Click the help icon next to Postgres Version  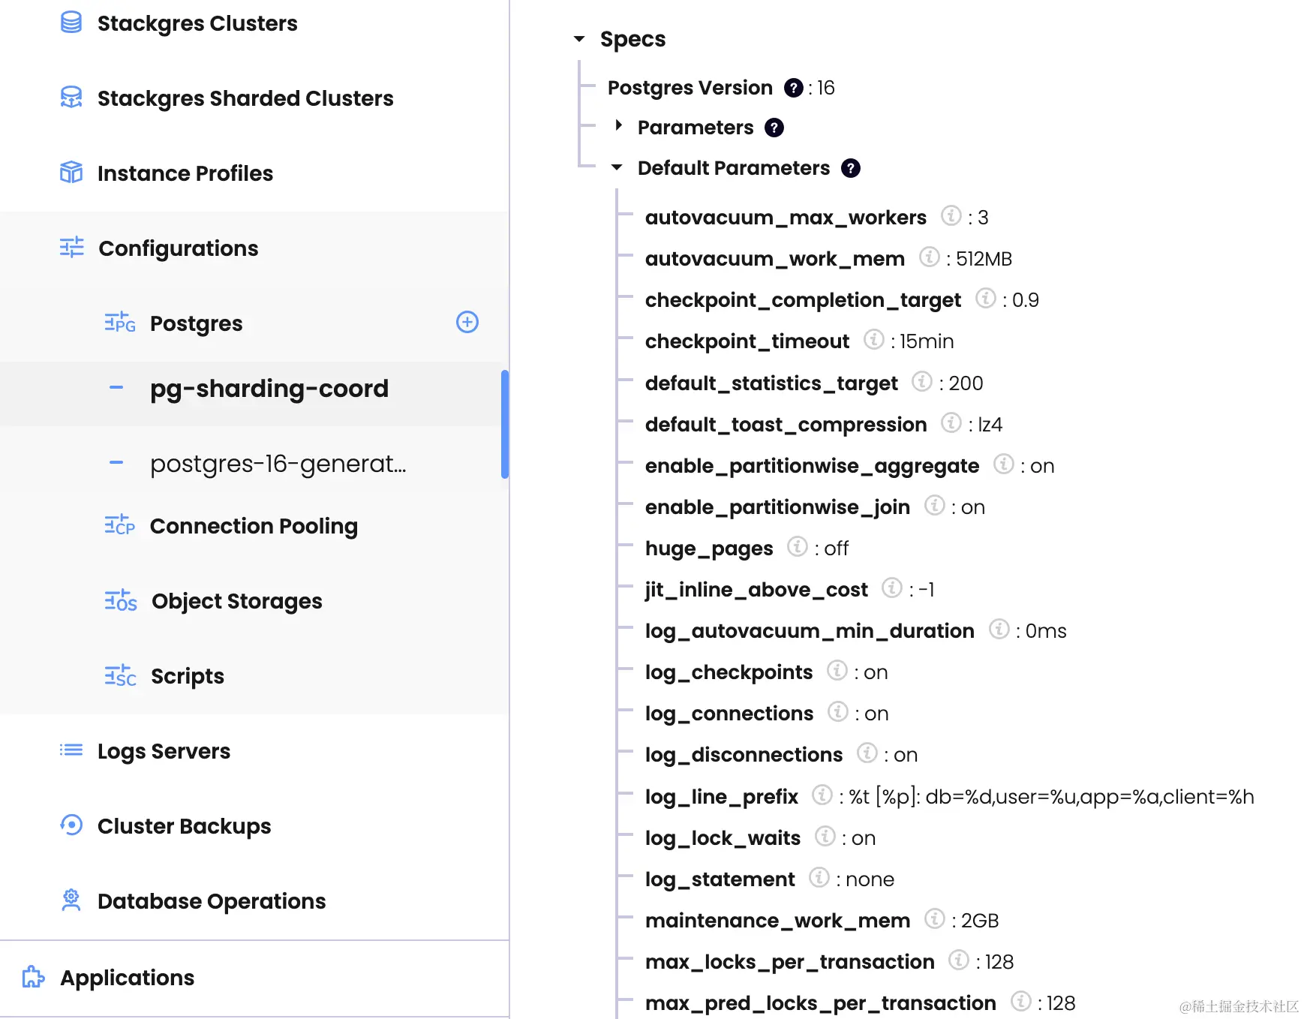pyautogui.click(x=794, y=88)
